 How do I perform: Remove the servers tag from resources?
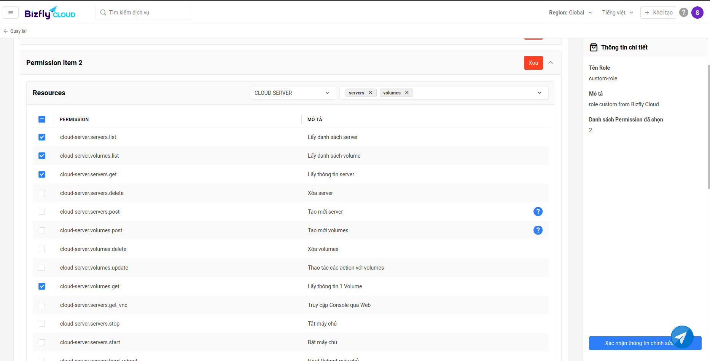[x=370, y=93]
